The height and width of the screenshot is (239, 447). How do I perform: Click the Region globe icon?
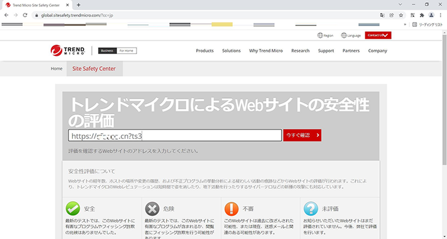pyautogui.click(x=320, y=35)
